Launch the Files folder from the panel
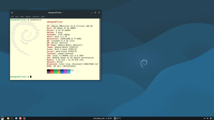This screenshot has width=214, height=120. point(8,118)
